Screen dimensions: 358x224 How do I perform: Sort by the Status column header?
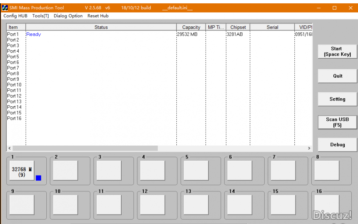pyautogui.click(x=101, y=27)
